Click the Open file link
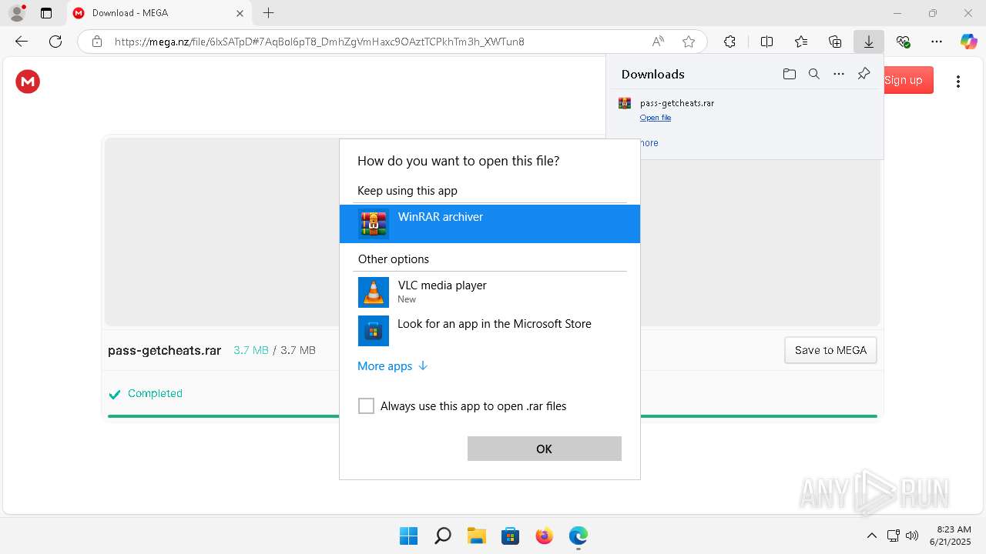The image size is (986, 554). 655,118
